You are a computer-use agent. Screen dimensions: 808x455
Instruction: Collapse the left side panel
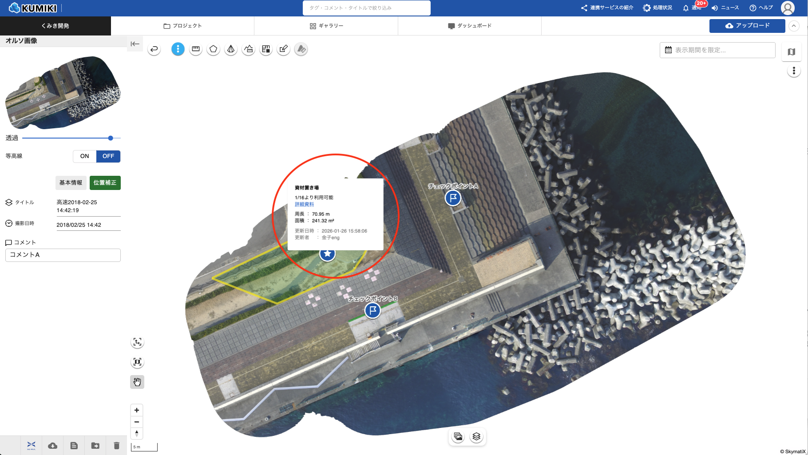pos(135,44)
